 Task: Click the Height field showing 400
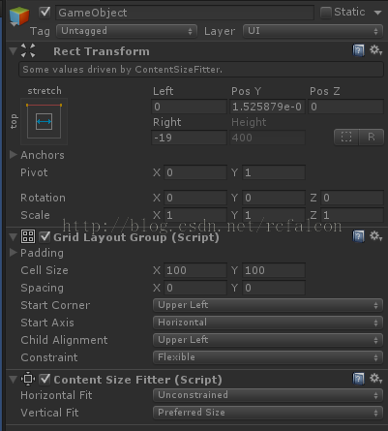point(267,138)
